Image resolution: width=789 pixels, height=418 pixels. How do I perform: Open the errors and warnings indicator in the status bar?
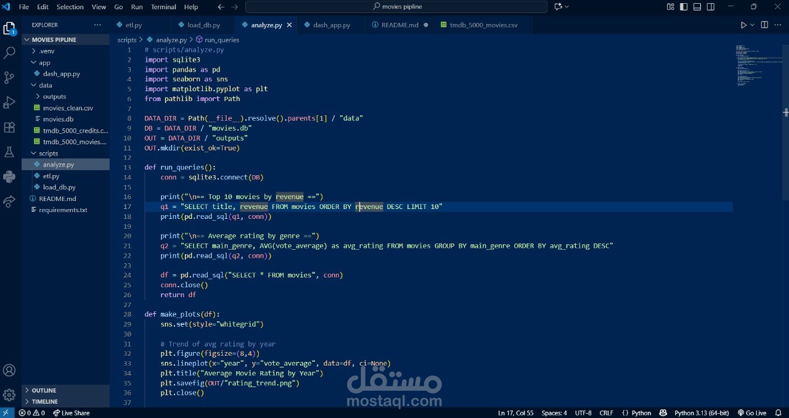point(32,413)
